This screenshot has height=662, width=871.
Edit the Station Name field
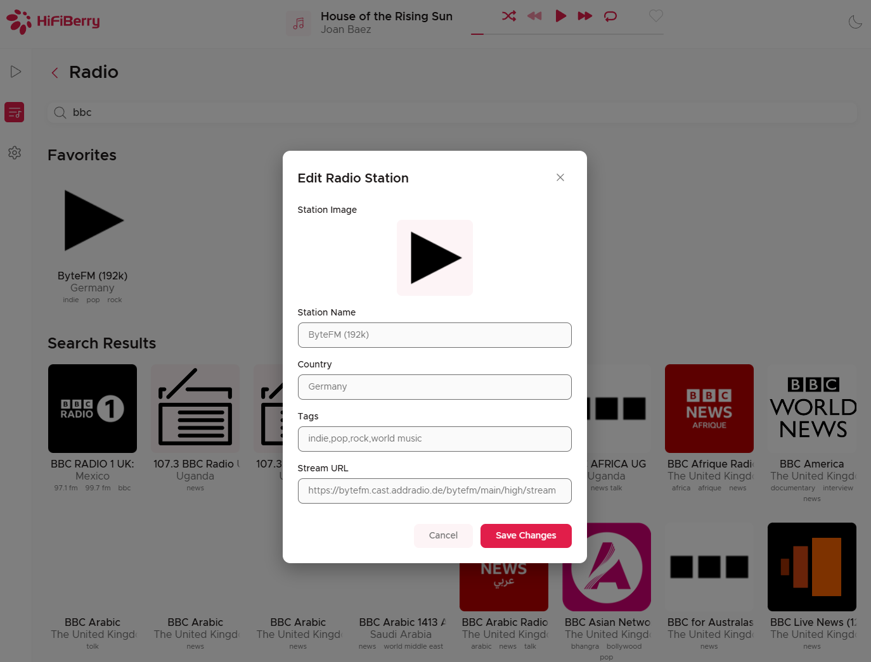pyautogui.click(x=435, y=335)
